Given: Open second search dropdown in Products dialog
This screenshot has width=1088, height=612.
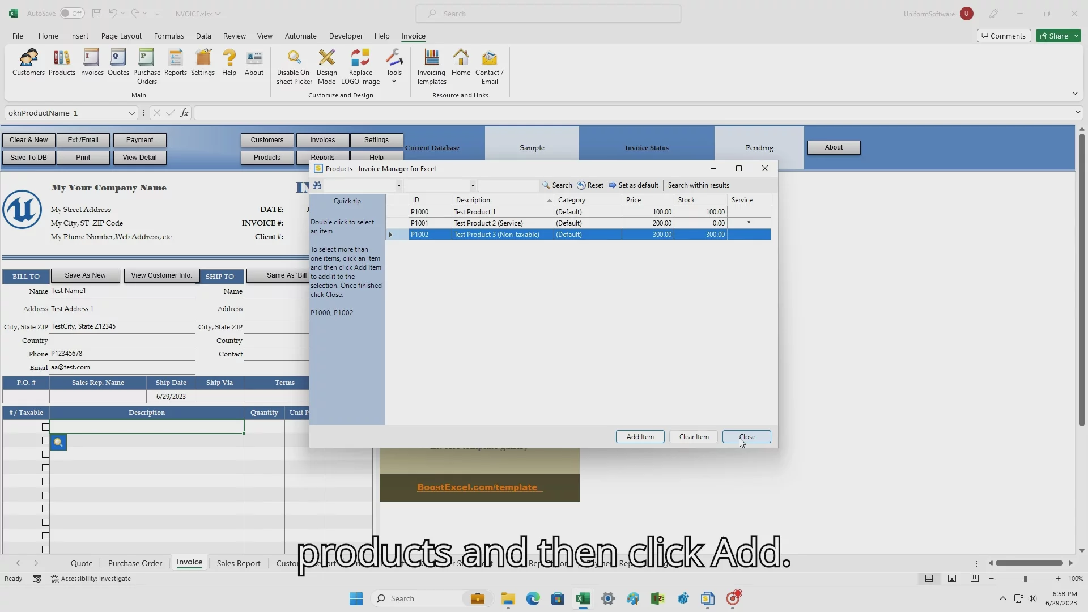Looking at the screenshot, I should tap(472, 185).
